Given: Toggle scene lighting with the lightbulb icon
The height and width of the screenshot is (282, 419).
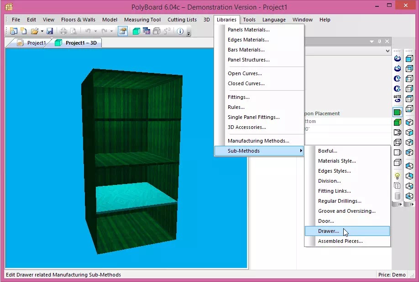Looking at the screenshot, I should click(x=397, y=175).
